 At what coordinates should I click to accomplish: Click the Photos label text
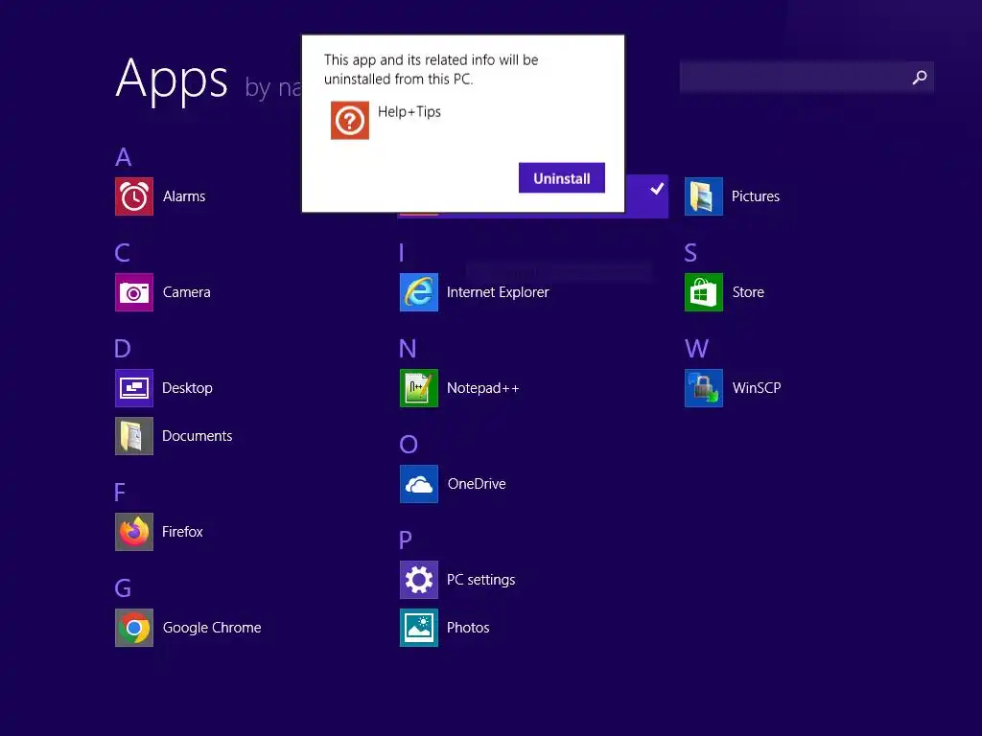coord(468,628)
